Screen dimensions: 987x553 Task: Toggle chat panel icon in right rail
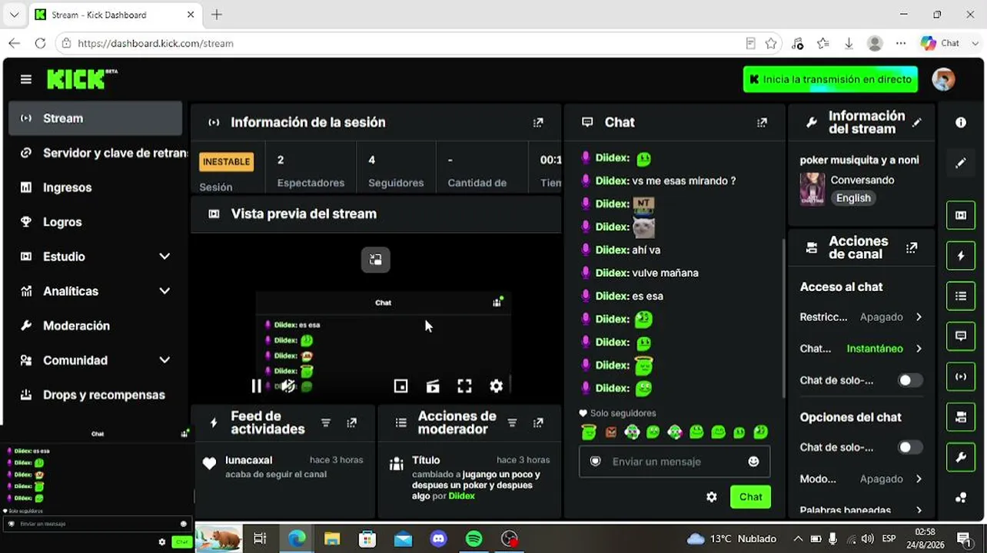click(x=961, y=336)
